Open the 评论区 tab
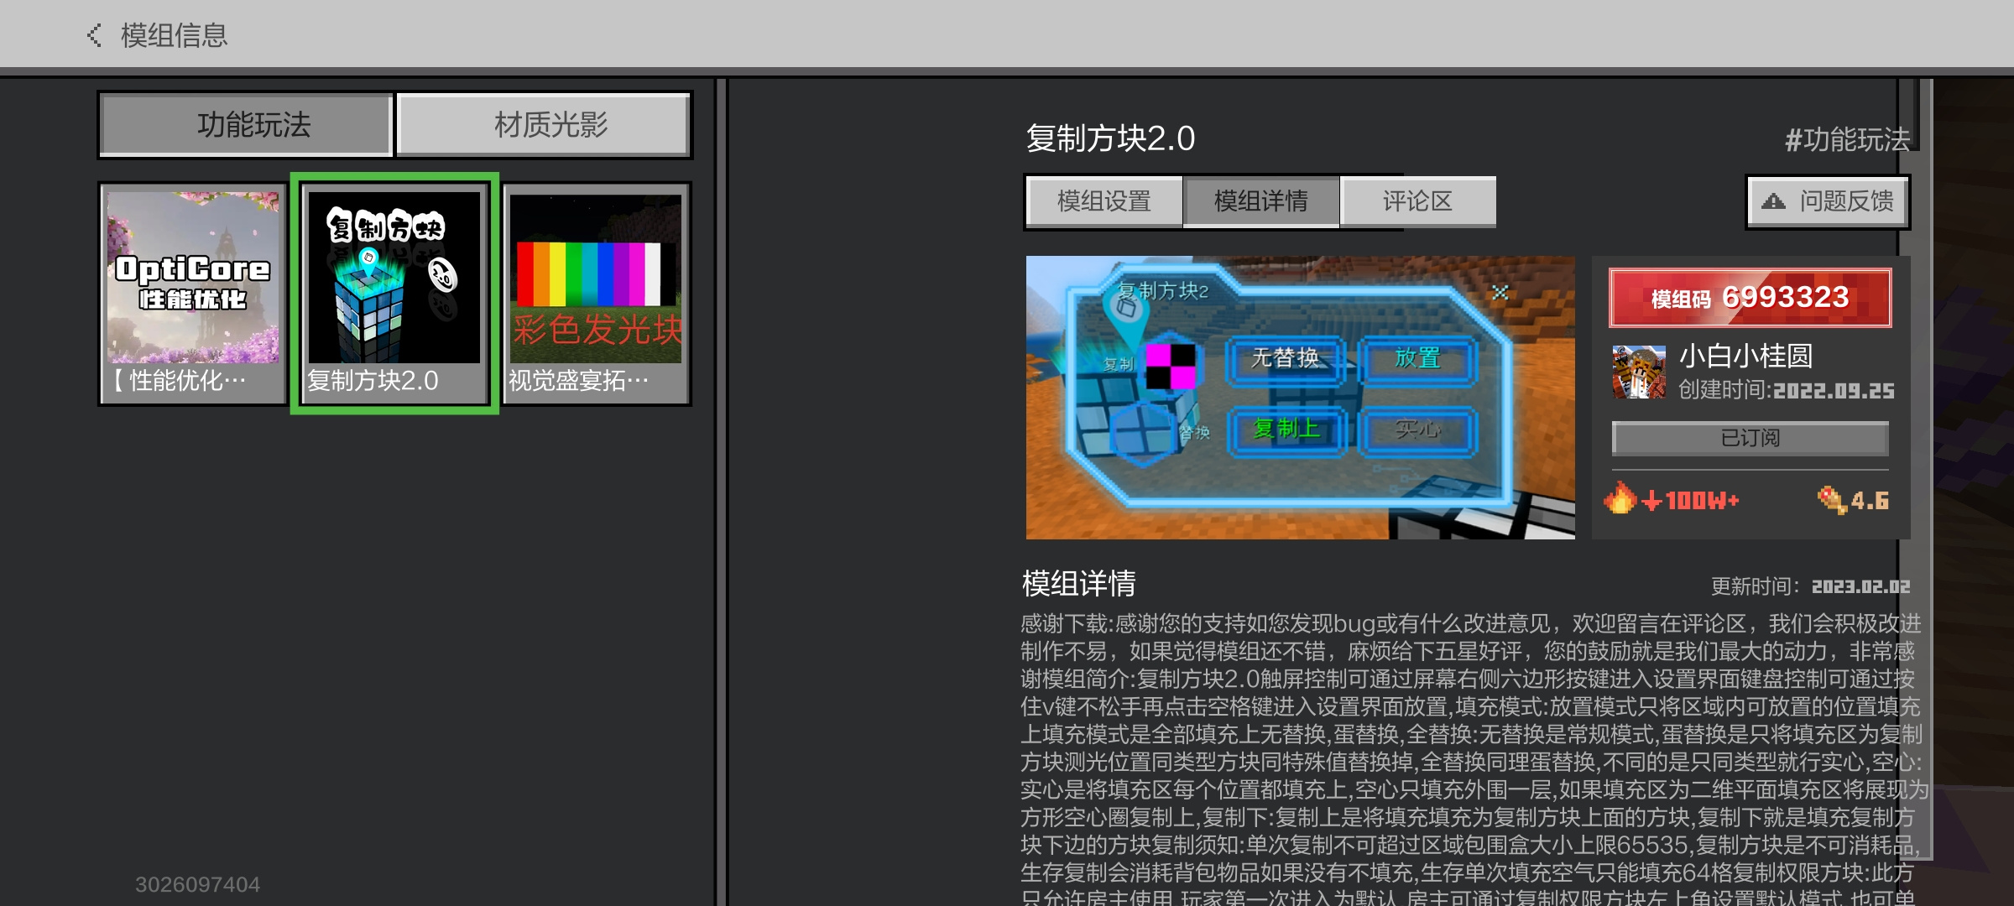This screenshot has width=2014, height=906. [x=1417, y=201]
